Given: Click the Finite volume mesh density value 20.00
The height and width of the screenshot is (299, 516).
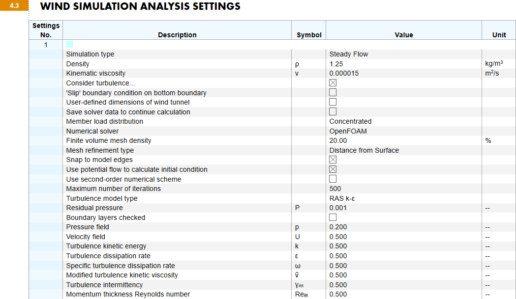Looking at the screenshot, I should (338, 140).
